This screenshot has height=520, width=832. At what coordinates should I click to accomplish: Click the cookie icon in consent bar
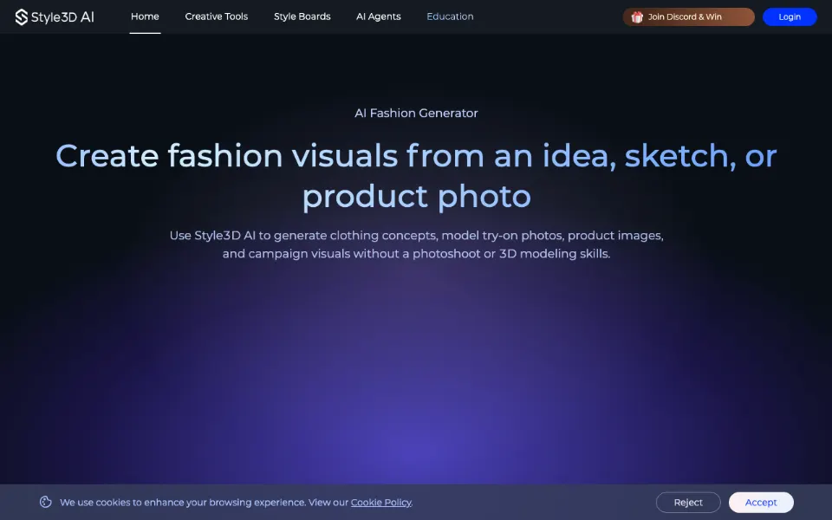click(x=46, y=502)
